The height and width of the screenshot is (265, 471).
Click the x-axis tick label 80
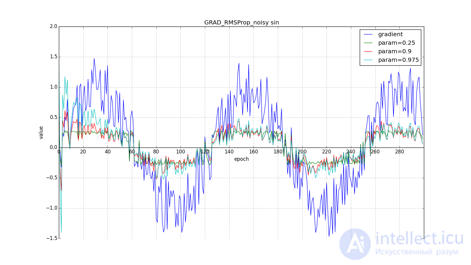pyautogui.click(x=156, y=152)
